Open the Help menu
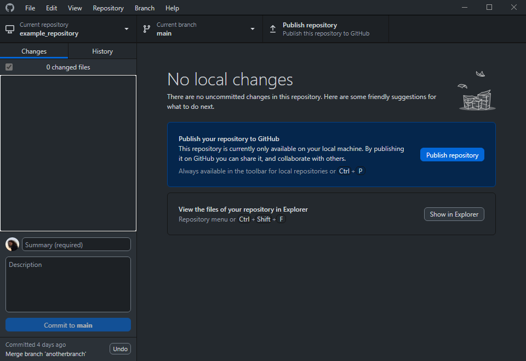The width and height of the screenshot is (526, 361). pos(172,8)
